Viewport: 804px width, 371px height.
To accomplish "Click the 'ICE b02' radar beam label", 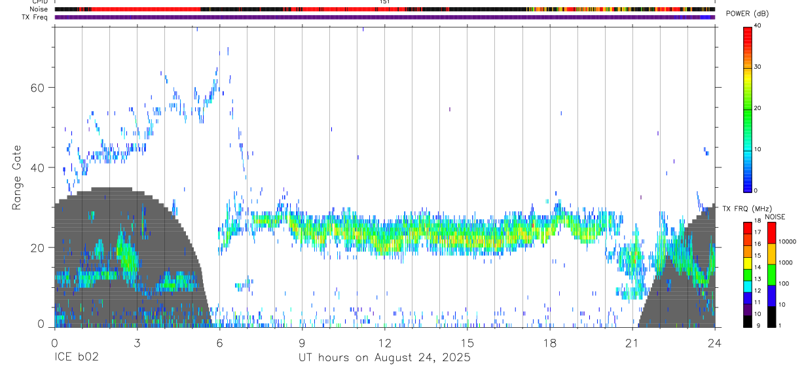I will tap(75, 358).
